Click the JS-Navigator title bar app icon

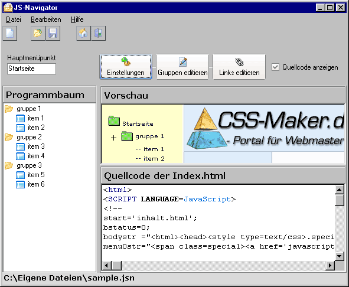pyautogui.click(x=8, y=8)
